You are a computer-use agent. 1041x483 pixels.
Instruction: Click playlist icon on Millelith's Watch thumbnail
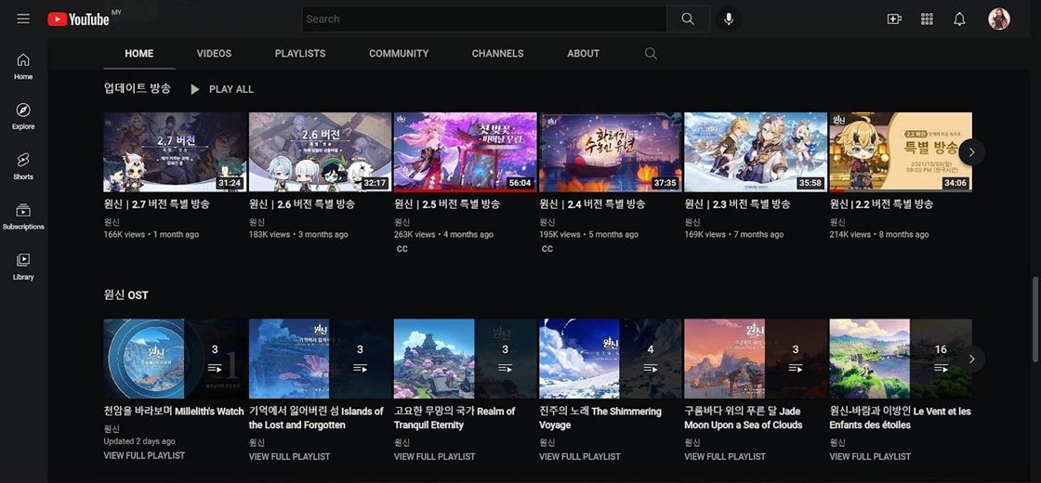pos(215,368)
